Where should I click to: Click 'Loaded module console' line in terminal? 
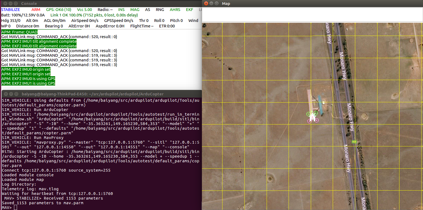[x=28, y=175]
